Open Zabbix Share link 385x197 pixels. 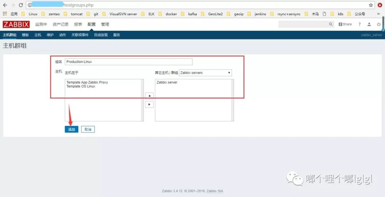click(x=345, y=24)
